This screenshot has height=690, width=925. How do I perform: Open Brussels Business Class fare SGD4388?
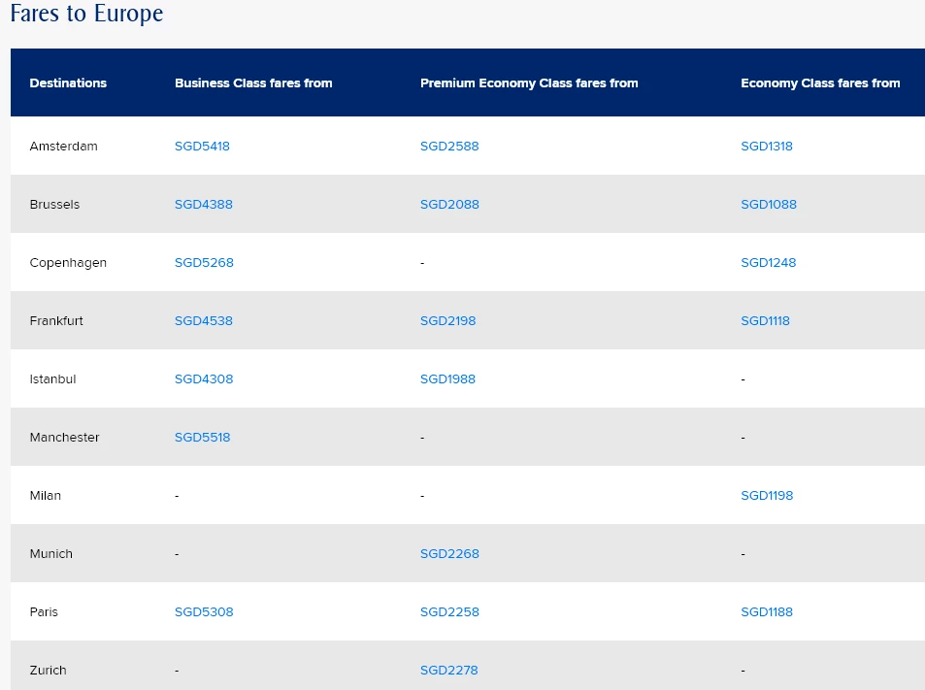204,205
